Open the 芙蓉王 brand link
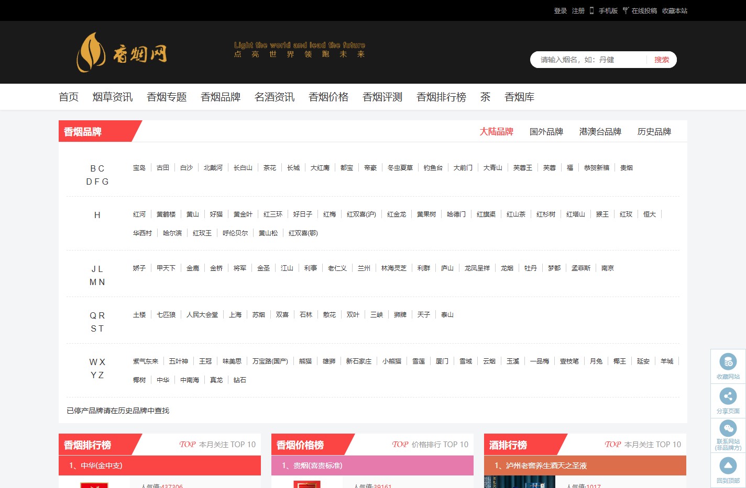Viewport: 746px width, 488px height. (x=523, y=168)
